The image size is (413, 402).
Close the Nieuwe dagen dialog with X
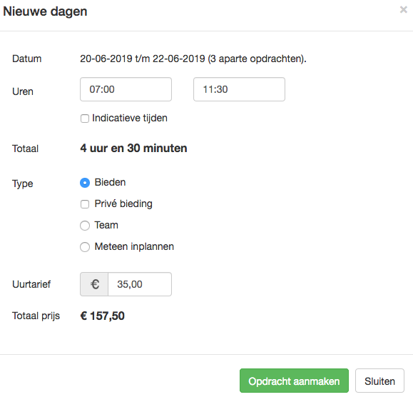403,10
